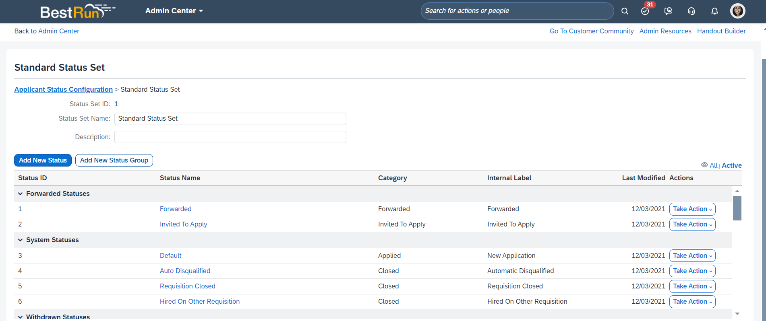
Task: Click the headset support icon
Action: point(691,11)
